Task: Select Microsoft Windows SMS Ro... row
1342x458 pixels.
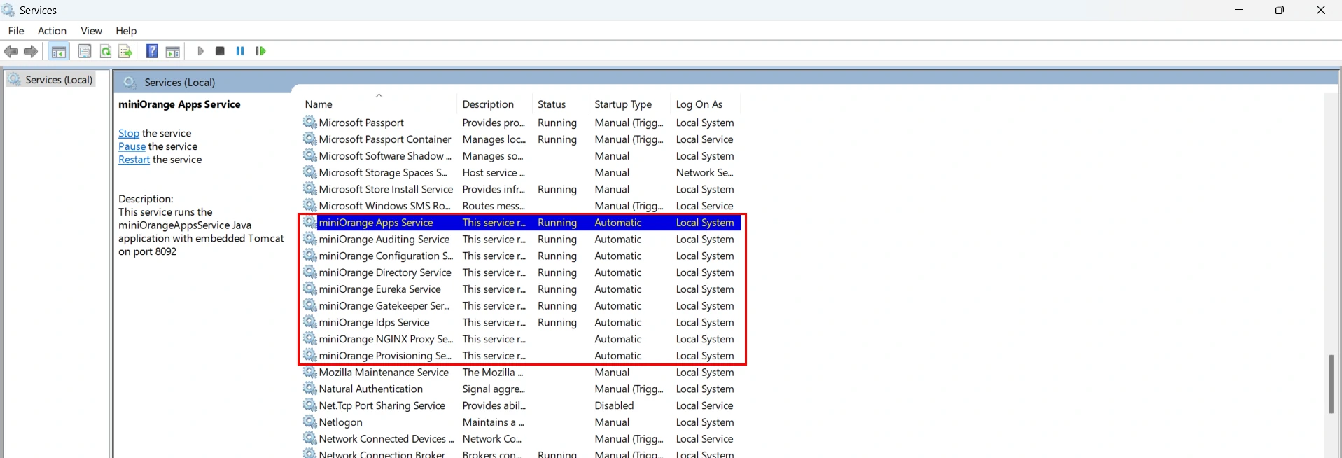Action: (522, 206)
